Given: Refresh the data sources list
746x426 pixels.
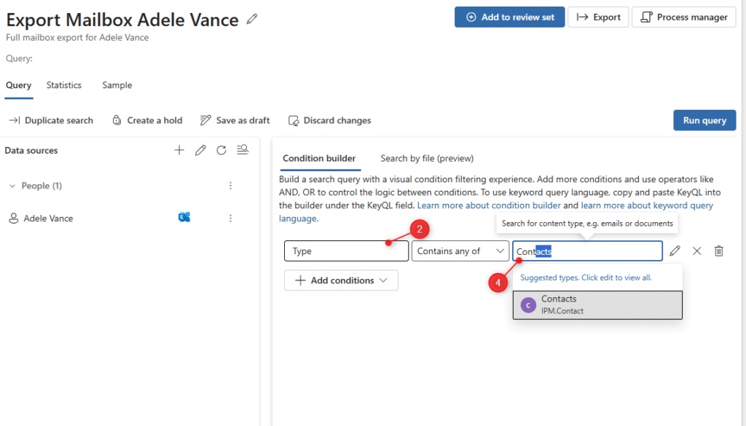Looking at the screenshot, I should [221, 150].
